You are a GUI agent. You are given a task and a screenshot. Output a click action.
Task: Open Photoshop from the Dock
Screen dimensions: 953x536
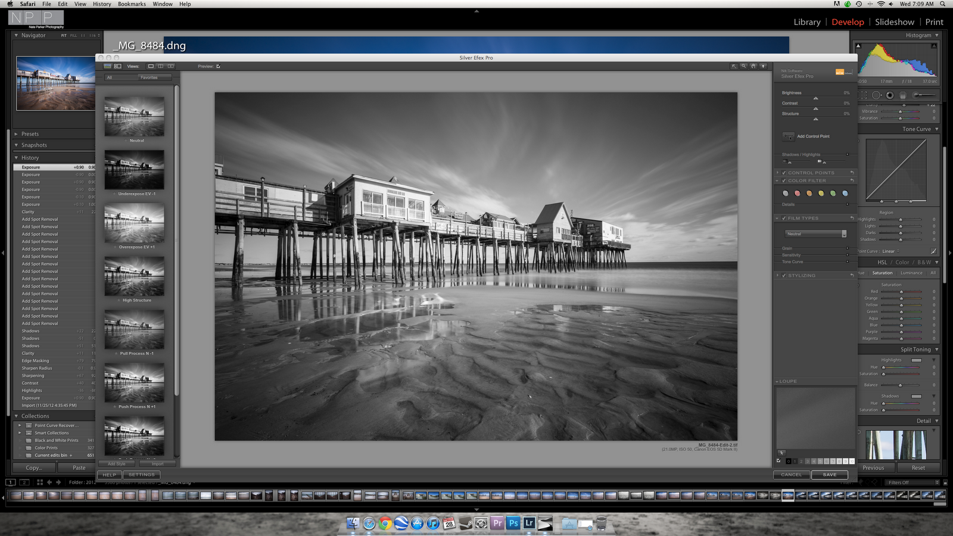tap(513, 523)
